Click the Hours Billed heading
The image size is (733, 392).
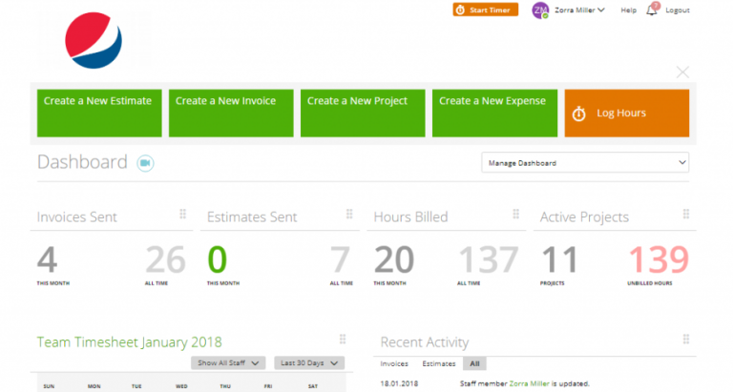[410, 217]
